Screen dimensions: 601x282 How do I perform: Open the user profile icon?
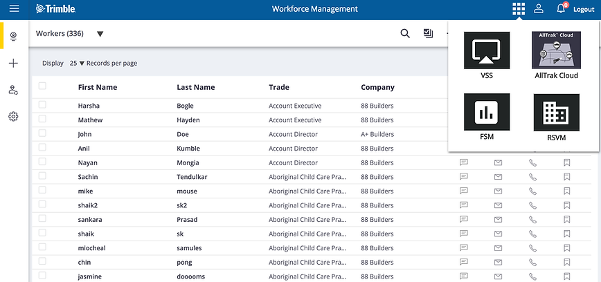point(539,9)
